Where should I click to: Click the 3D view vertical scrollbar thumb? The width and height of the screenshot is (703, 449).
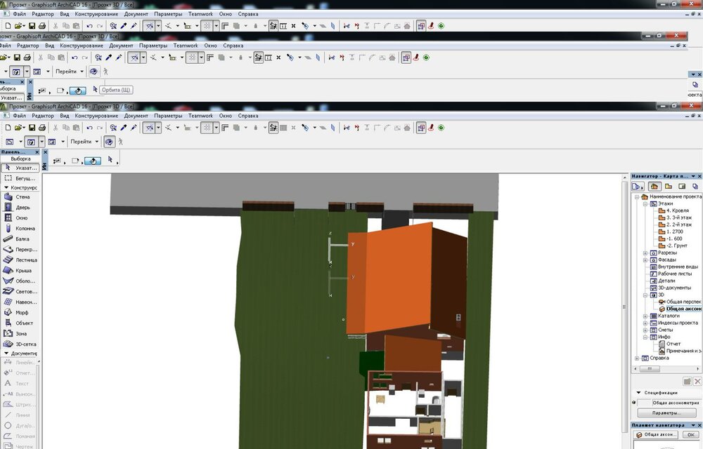(624, 307)
